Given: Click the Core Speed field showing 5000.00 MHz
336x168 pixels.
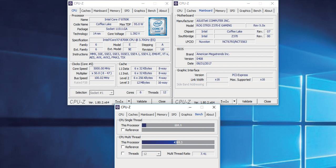Looking at the screenshot, I should (x=102, y=69).
